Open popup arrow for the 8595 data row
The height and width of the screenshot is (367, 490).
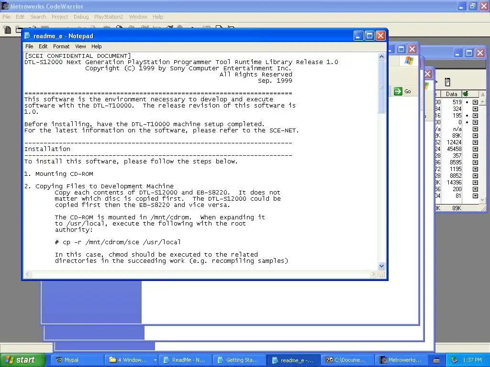click(x=475, y=162)
